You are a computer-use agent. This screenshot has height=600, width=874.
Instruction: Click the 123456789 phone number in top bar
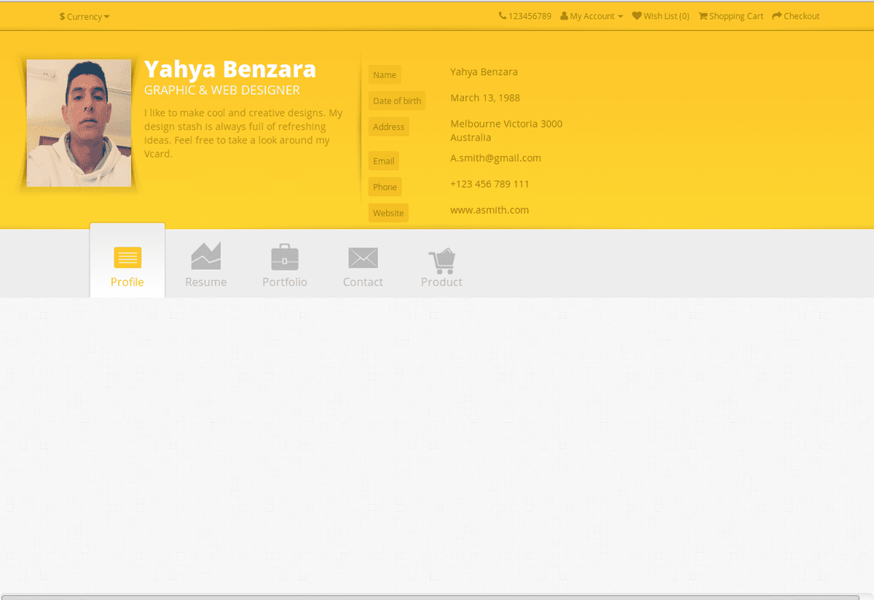pyautogui.click(x=530, y=16)
